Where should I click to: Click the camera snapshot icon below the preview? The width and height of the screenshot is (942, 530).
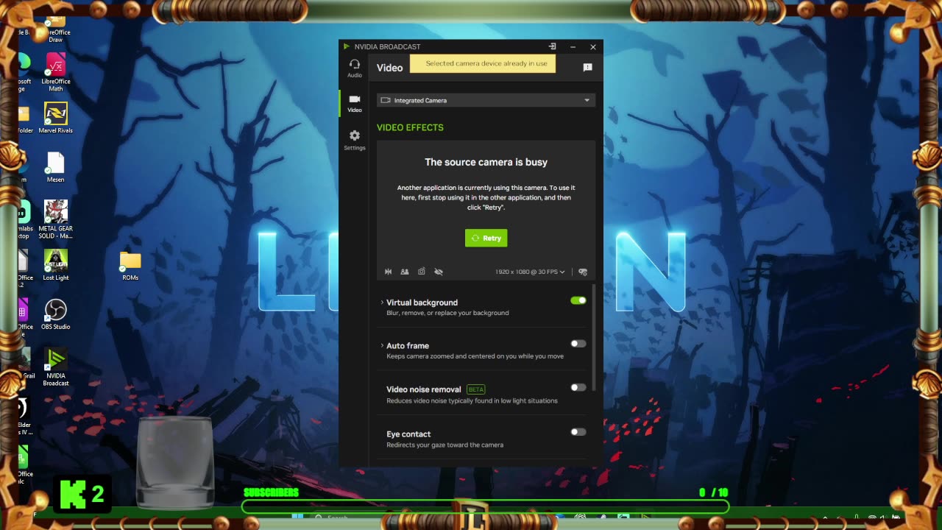coord(421,272)
